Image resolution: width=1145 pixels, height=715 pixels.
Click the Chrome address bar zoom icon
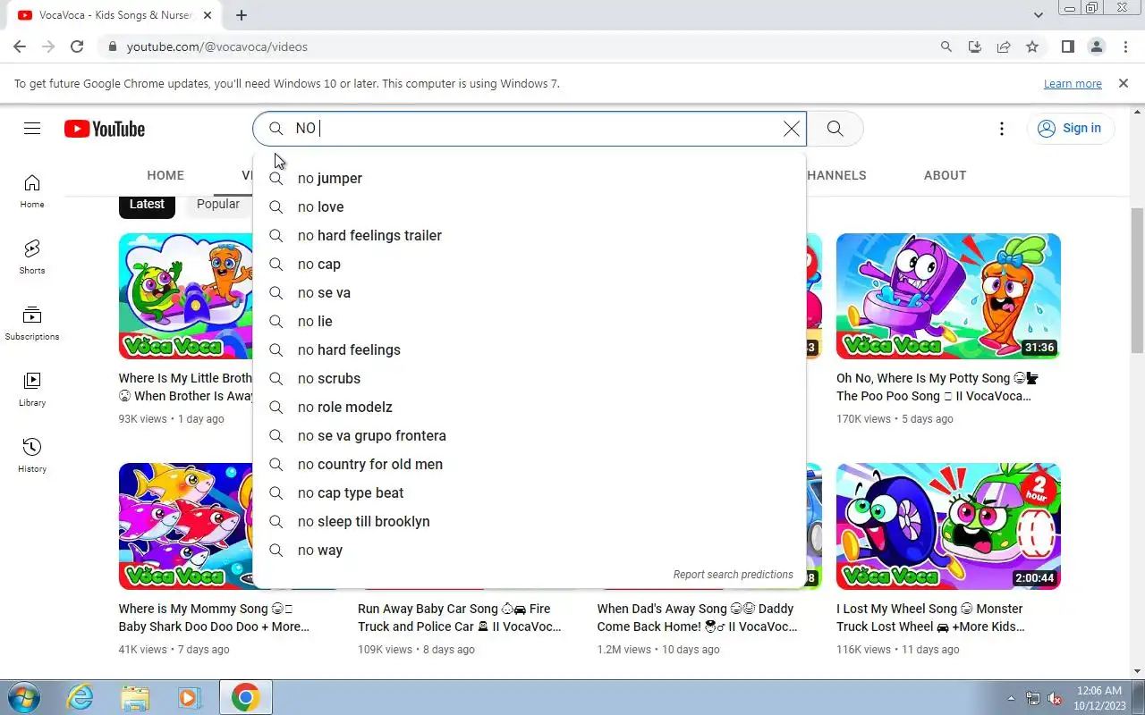click(946, 46)
